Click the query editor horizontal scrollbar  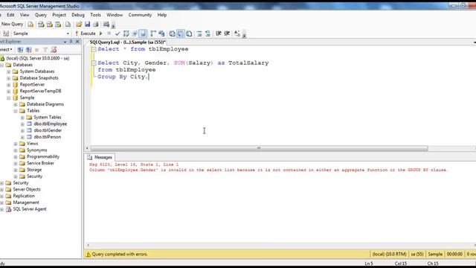pos(259,148)
